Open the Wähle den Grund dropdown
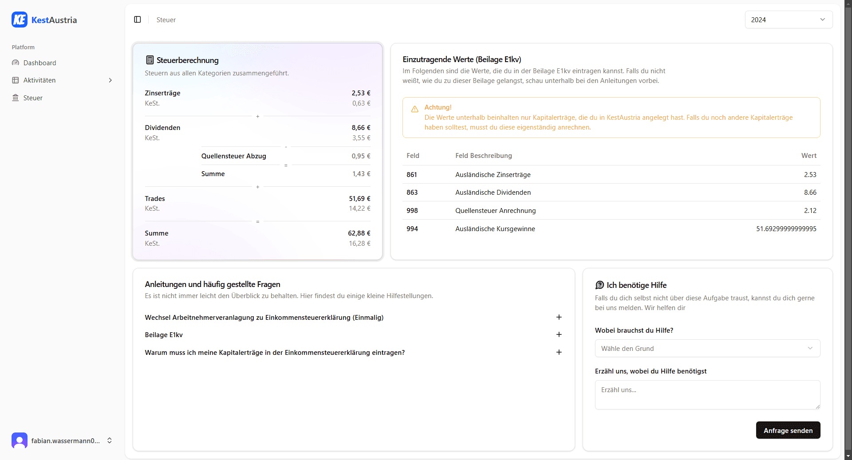This screenshot has width=852, height=460. pos(707,348)
